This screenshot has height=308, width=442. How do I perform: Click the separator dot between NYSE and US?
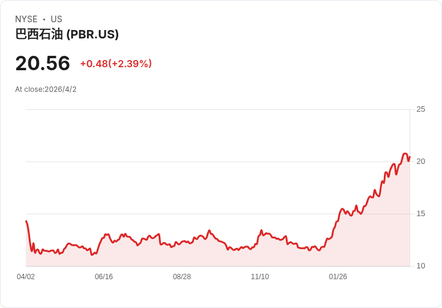coord(44,19)
